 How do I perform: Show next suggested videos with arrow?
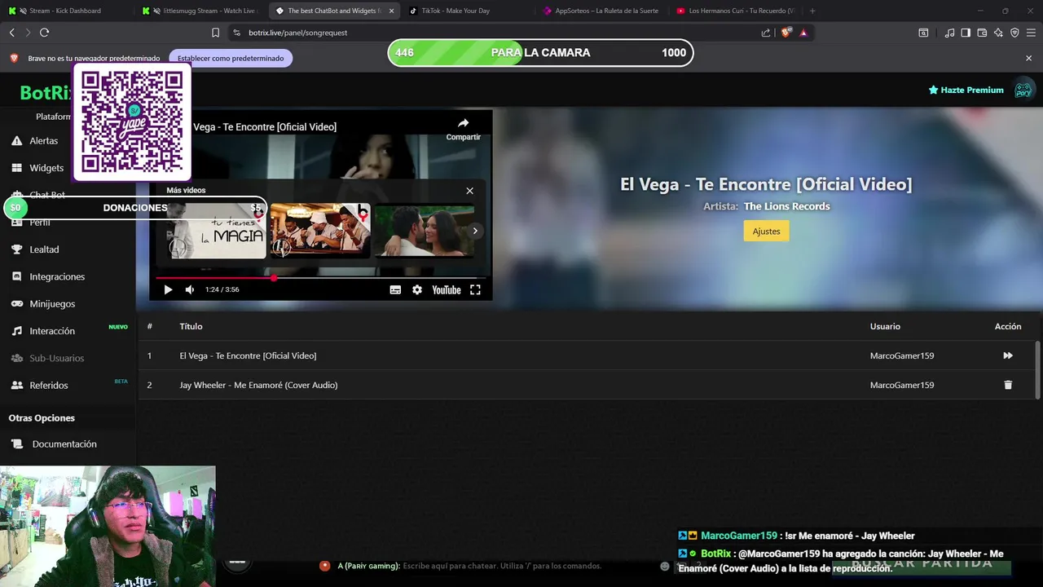[x=475, y=231]
